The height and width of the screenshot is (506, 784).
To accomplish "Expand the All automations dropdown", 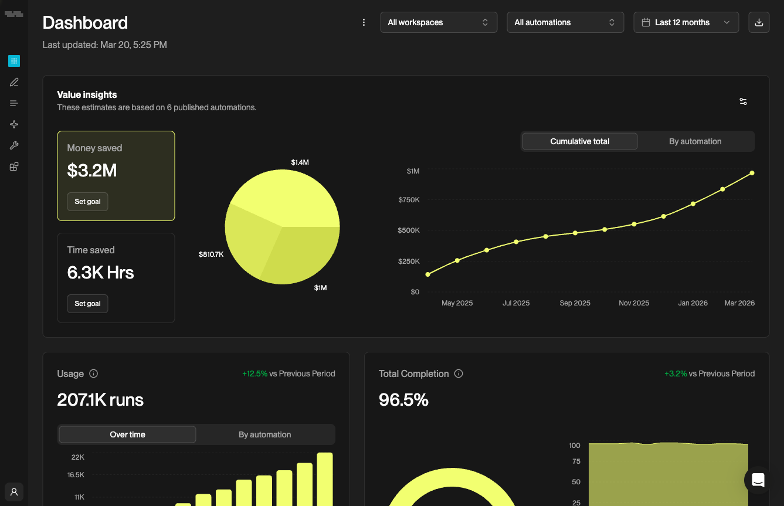I will coord(565,22).
